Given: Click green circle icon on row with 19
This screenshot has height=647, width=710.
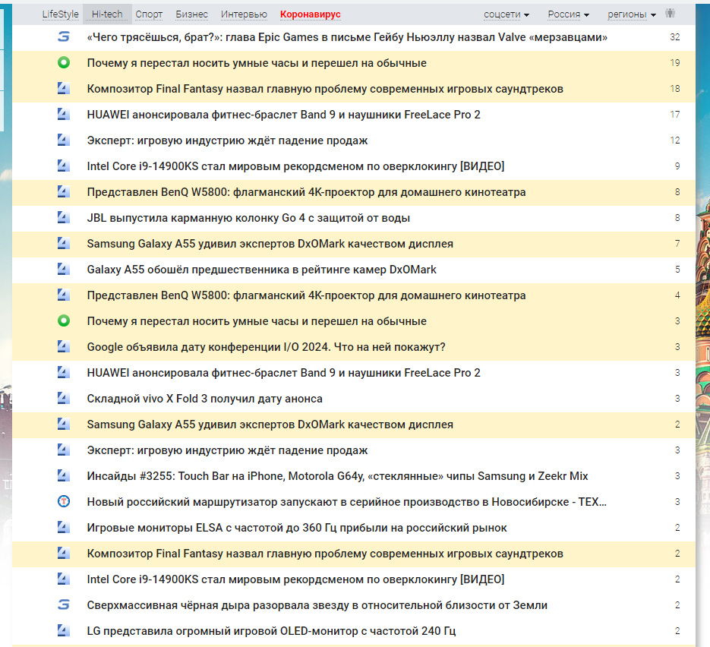Looking at the screenshot, I should 64,62.
